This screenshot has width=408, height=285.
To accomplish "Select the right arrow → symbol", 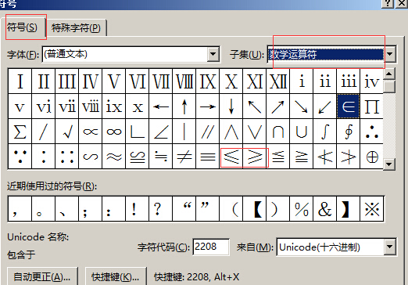I will point(208,106).
